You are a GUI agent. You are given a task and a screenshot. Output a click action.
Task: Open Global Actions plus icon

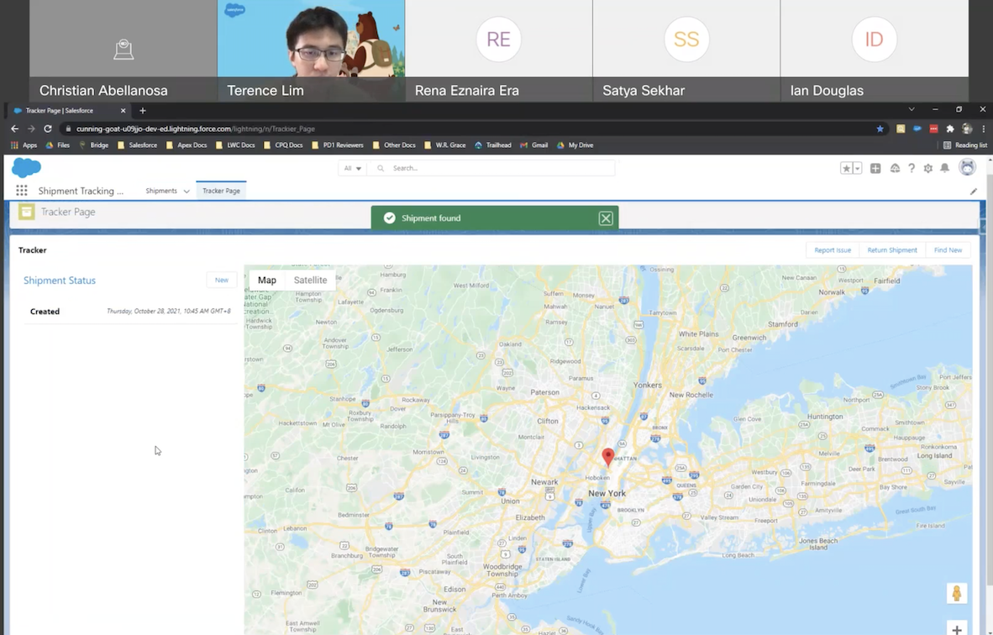point(875,168)
